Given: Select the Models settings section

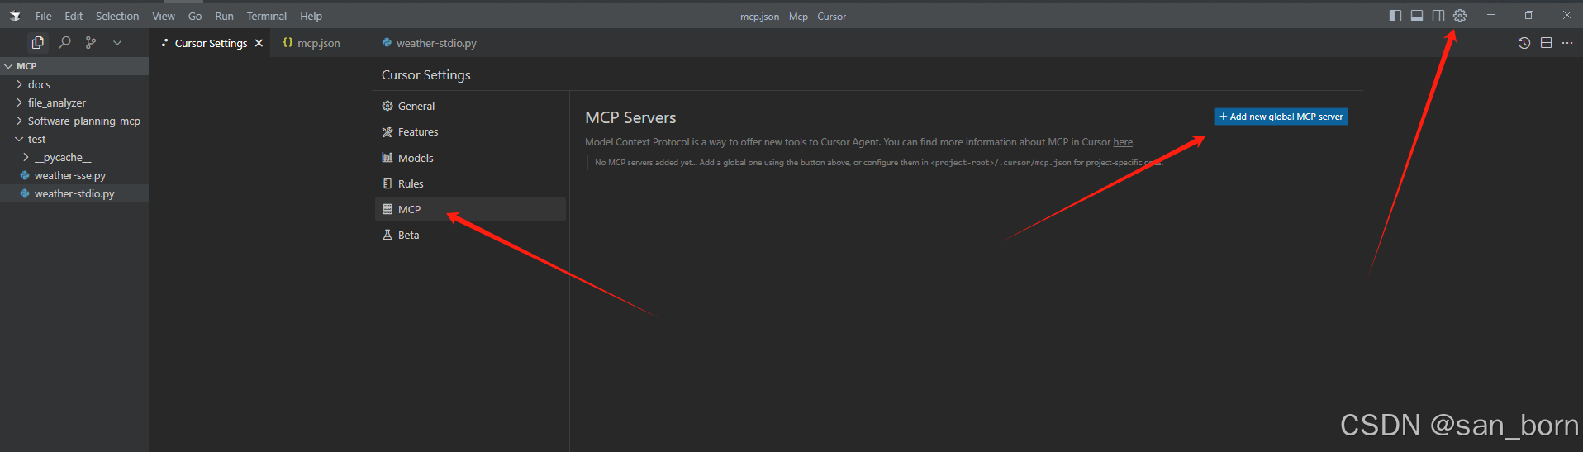Looking at the screenshot, I should click(470, 158).
